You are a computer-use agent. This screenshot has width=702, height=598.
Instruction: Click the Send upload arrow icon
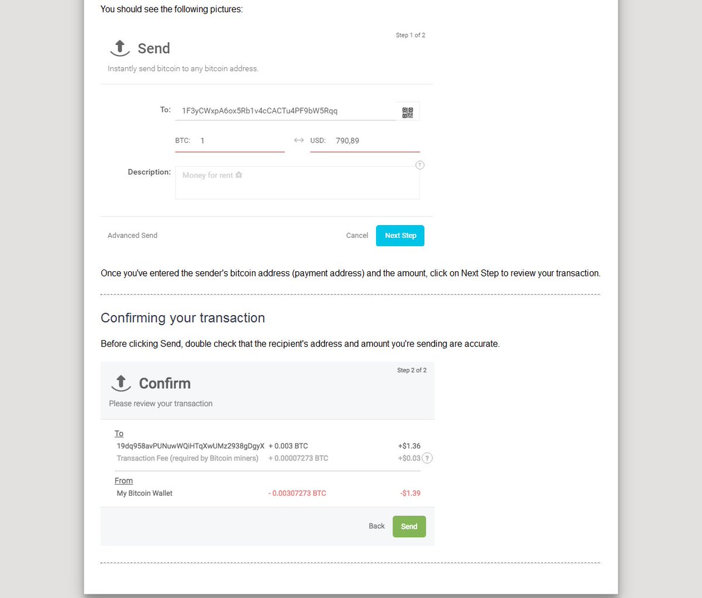120,48
